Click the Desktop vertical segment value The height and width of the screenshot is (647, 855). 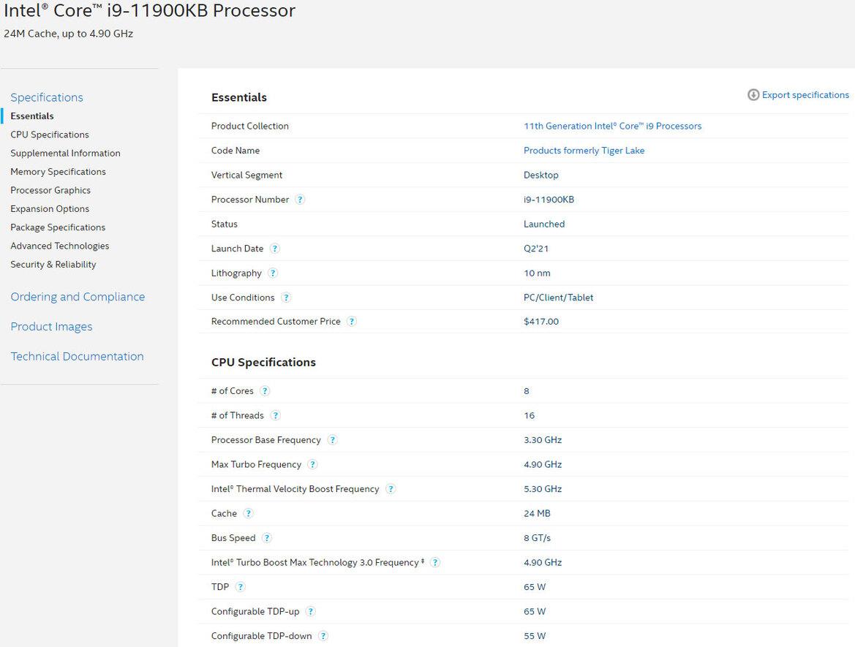point(541,175)
